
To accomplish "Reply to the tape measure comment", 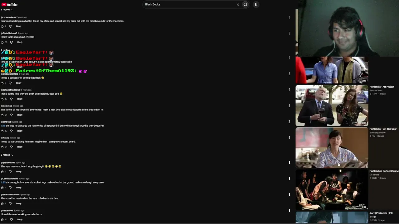I will pos(19,172).
